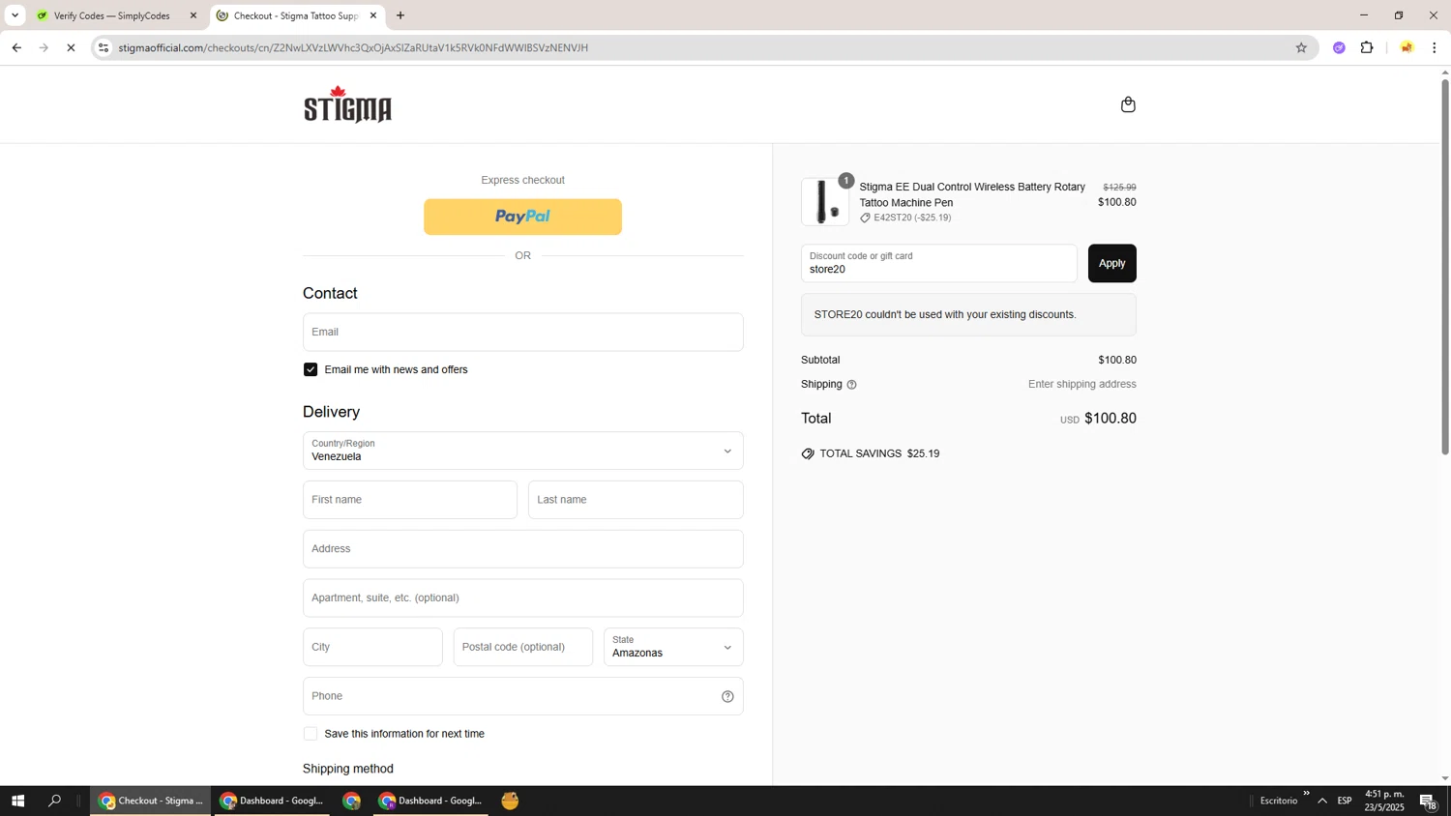
Task: Open the notification center icon
Action: tap(1429, 801)
